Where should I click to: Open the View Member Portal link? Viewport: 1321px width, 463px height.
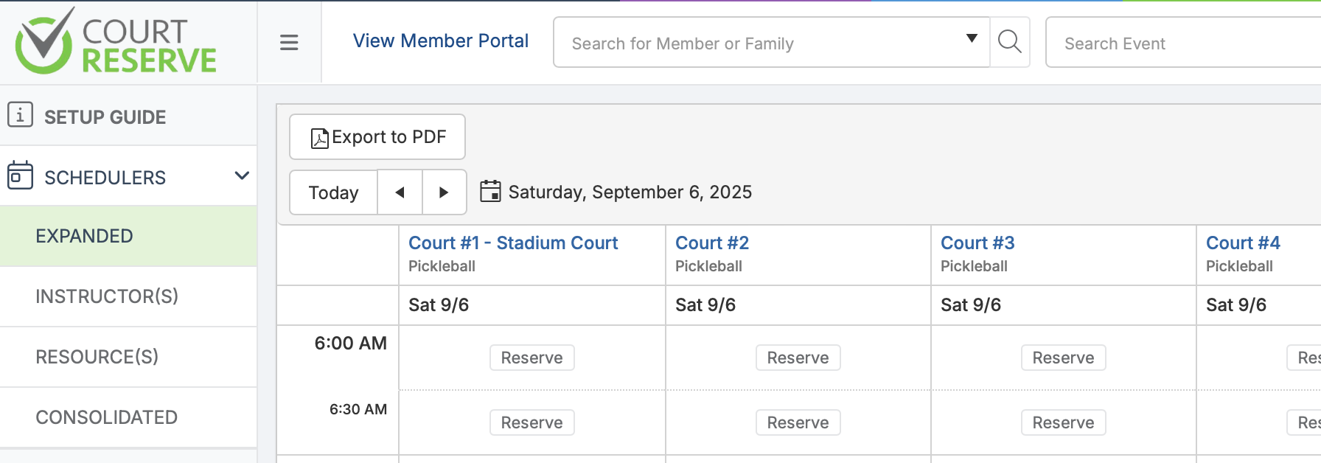pos(440,41)
